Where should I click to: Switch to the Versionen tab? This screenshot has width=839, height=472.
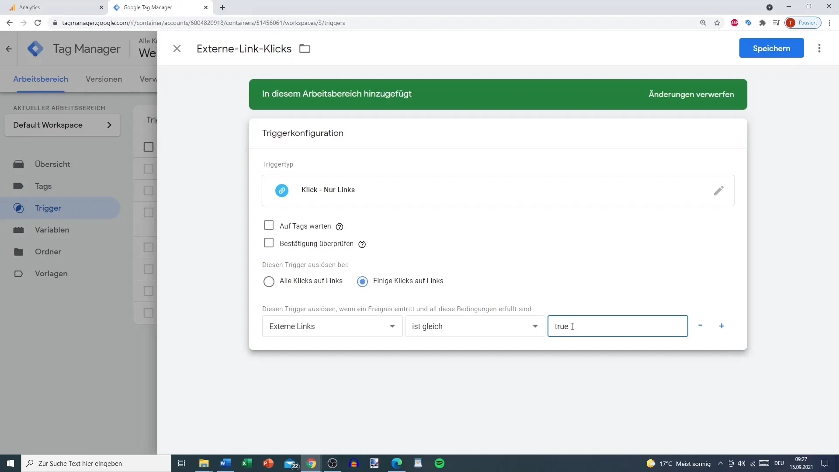(104, 79)
